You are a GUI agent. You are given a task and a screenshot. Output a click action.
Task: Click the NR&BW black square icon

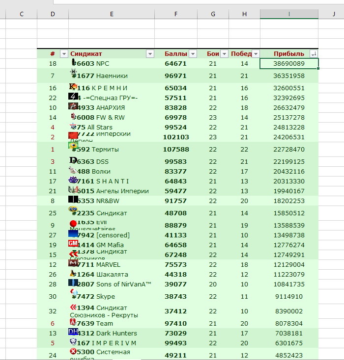point(73,199)
